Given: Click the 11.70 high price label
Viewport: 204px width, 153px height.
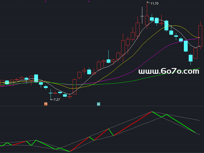Looking at the screenshot, I should (x=155, y=3).
